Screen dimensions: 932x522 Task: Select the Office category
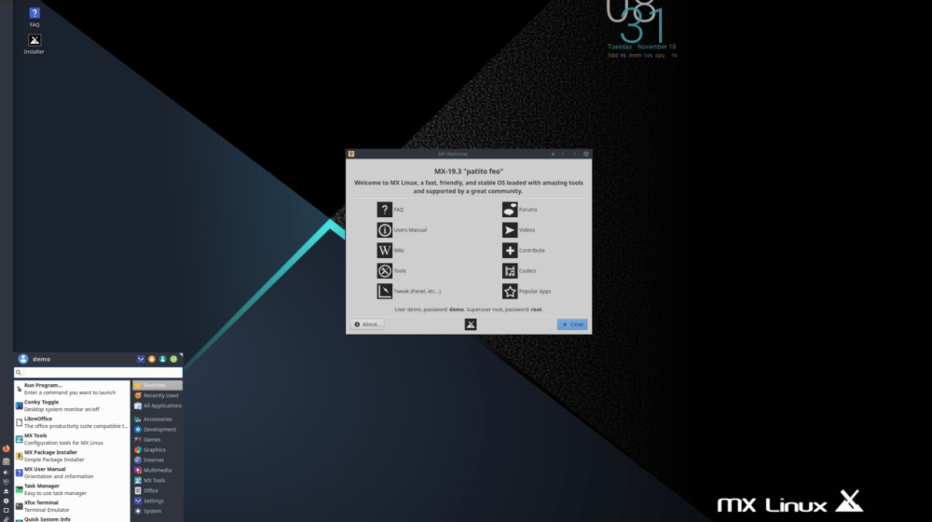pos(158,490)
